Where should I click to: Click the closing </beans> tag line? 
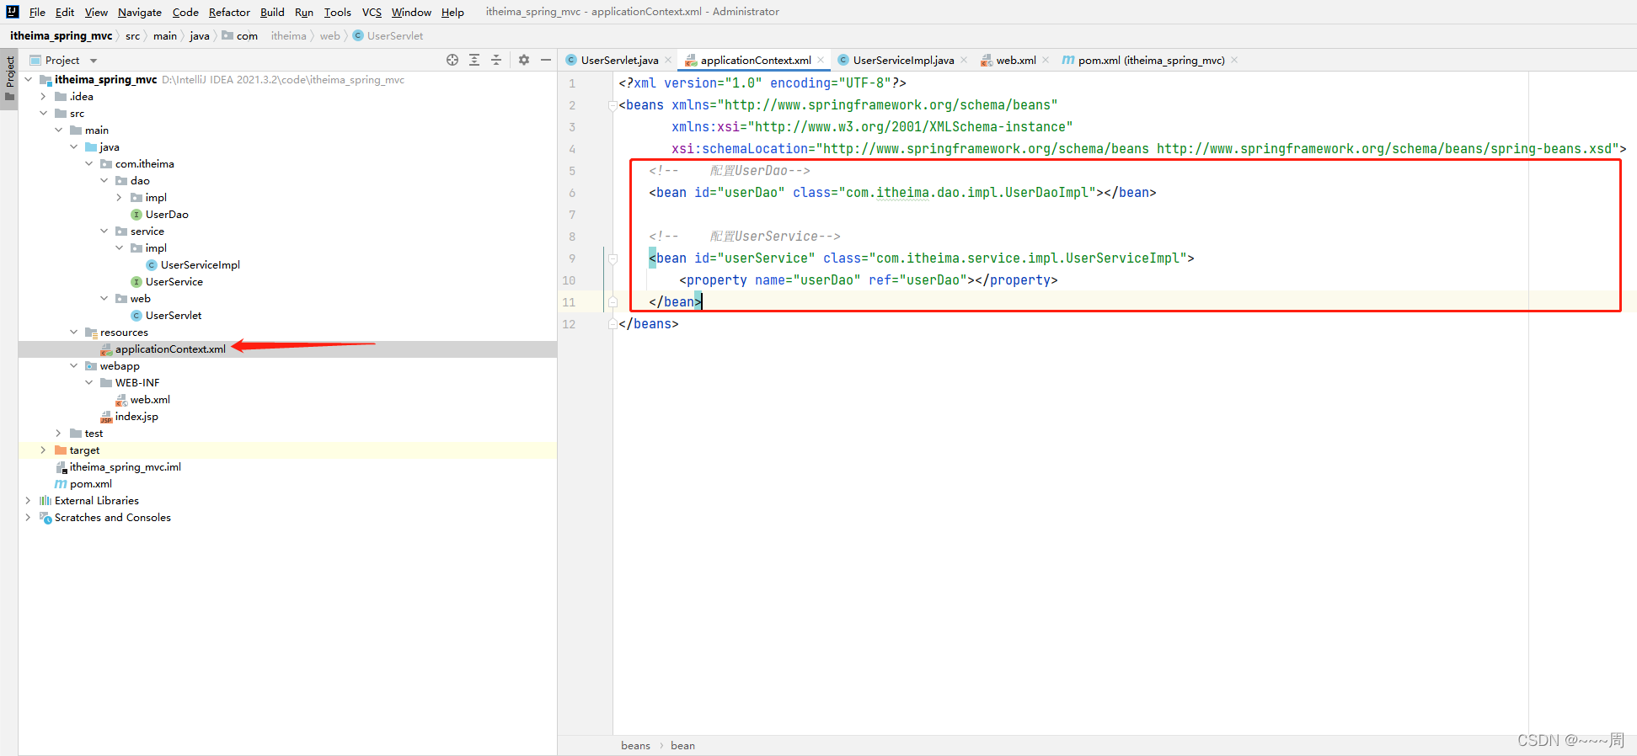[648, 324]
